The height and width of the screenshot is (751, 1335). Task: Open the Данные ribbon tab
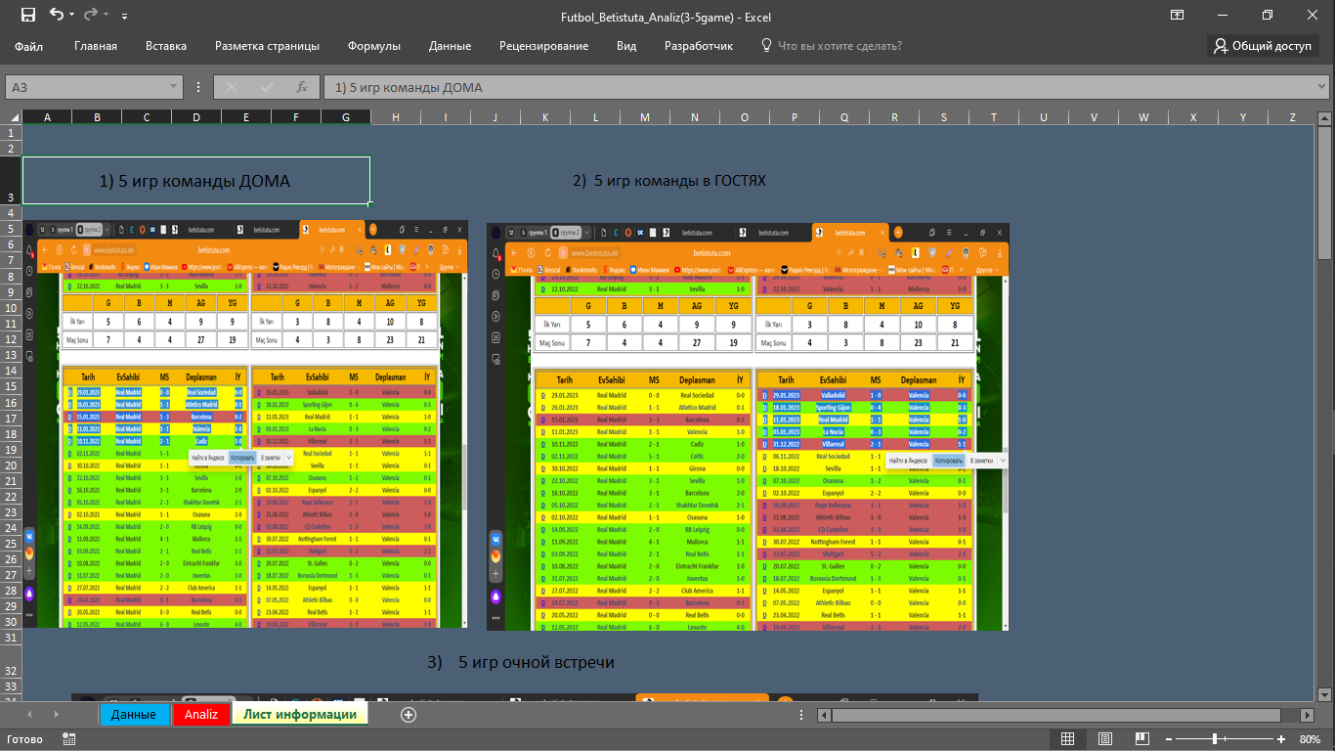point(450,46)
